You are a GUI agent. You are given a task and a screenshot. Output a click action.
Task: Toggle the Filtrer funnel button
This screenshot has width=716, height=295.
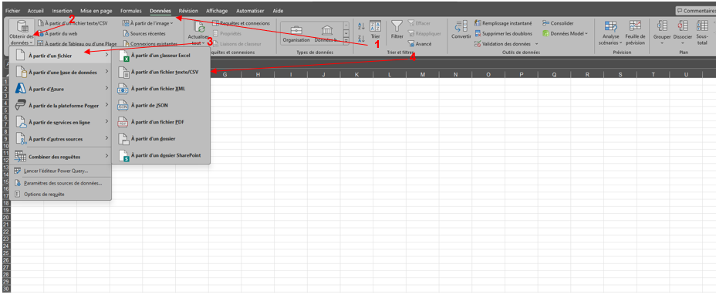point(397,29)
